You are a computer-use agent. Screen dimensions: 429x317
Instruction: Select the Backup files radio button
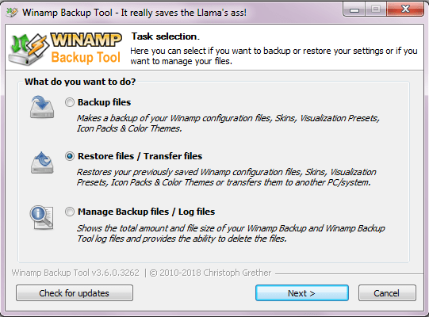point(70,102)
